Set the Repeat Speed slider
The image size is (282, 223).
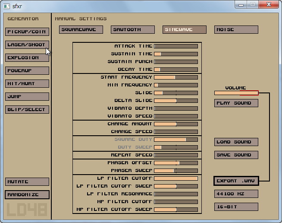click(176, 155)
